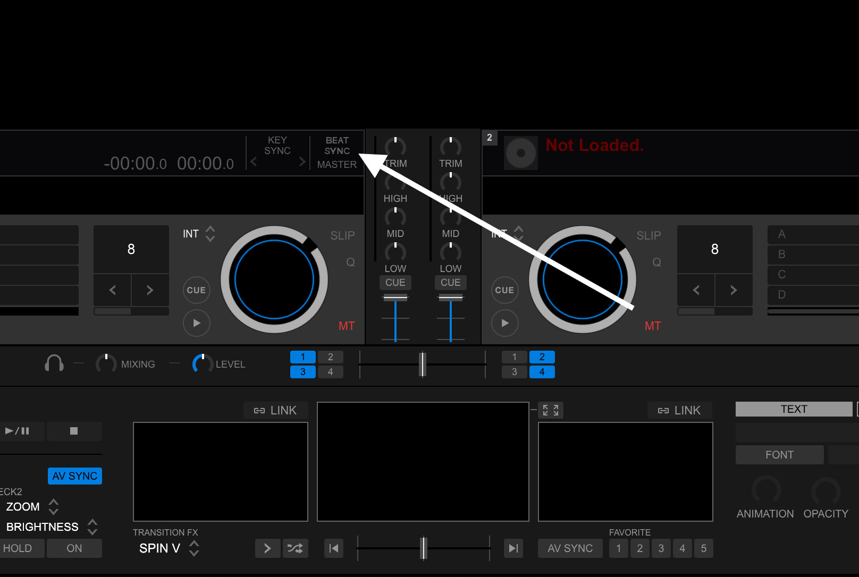The height and width of the screenshot is (577, 859).
Task: Select FAVORITE slot 3
Action: pos(661,548)
